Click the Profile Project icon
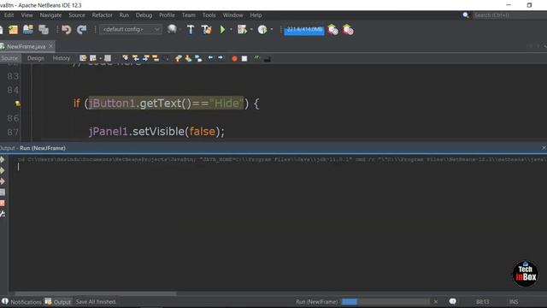The image size is (547, 308). 262,30
